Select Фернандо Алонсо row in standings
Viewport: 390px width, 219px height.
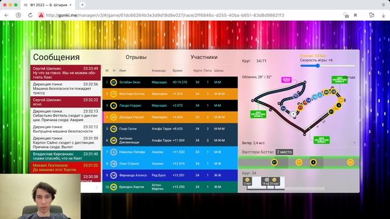pyautogui.click(x=170, y=175)
